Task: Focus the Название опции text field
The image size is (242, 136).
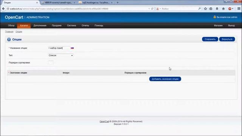Action: (x=59, y=48)
